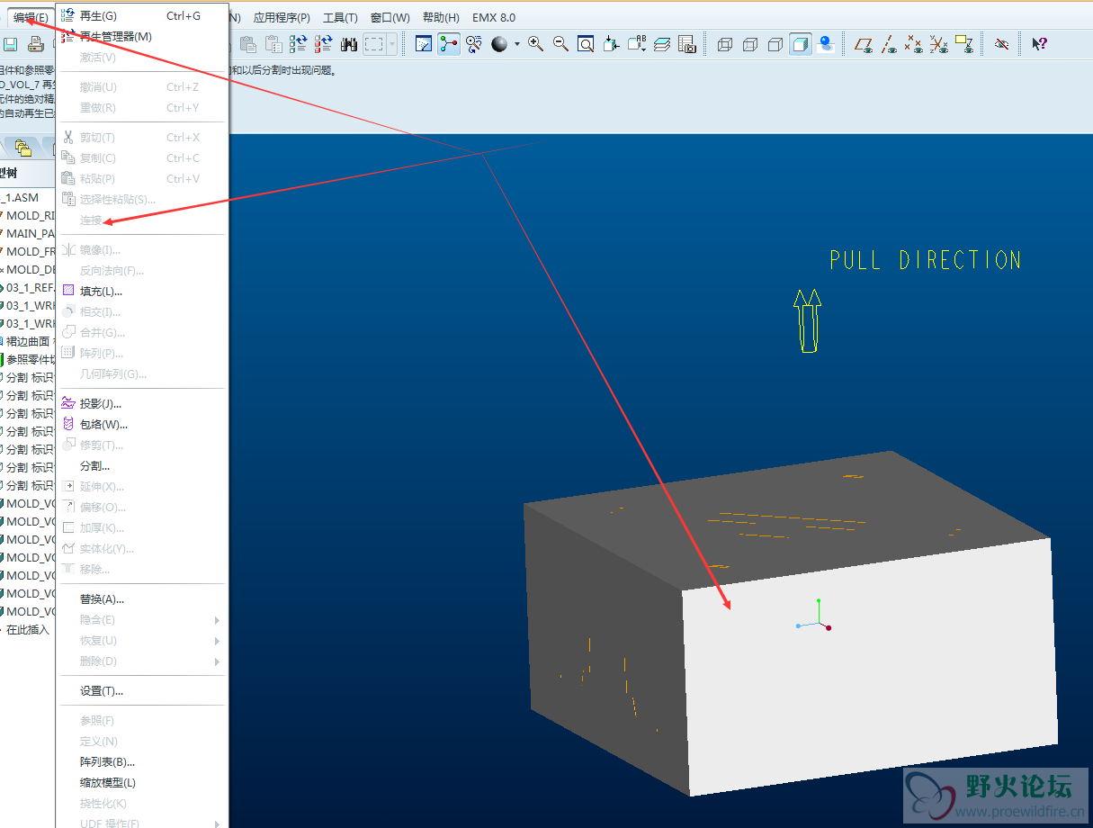
Task: Open the dropdown beside the selection box icon
Action: [392, 44]
